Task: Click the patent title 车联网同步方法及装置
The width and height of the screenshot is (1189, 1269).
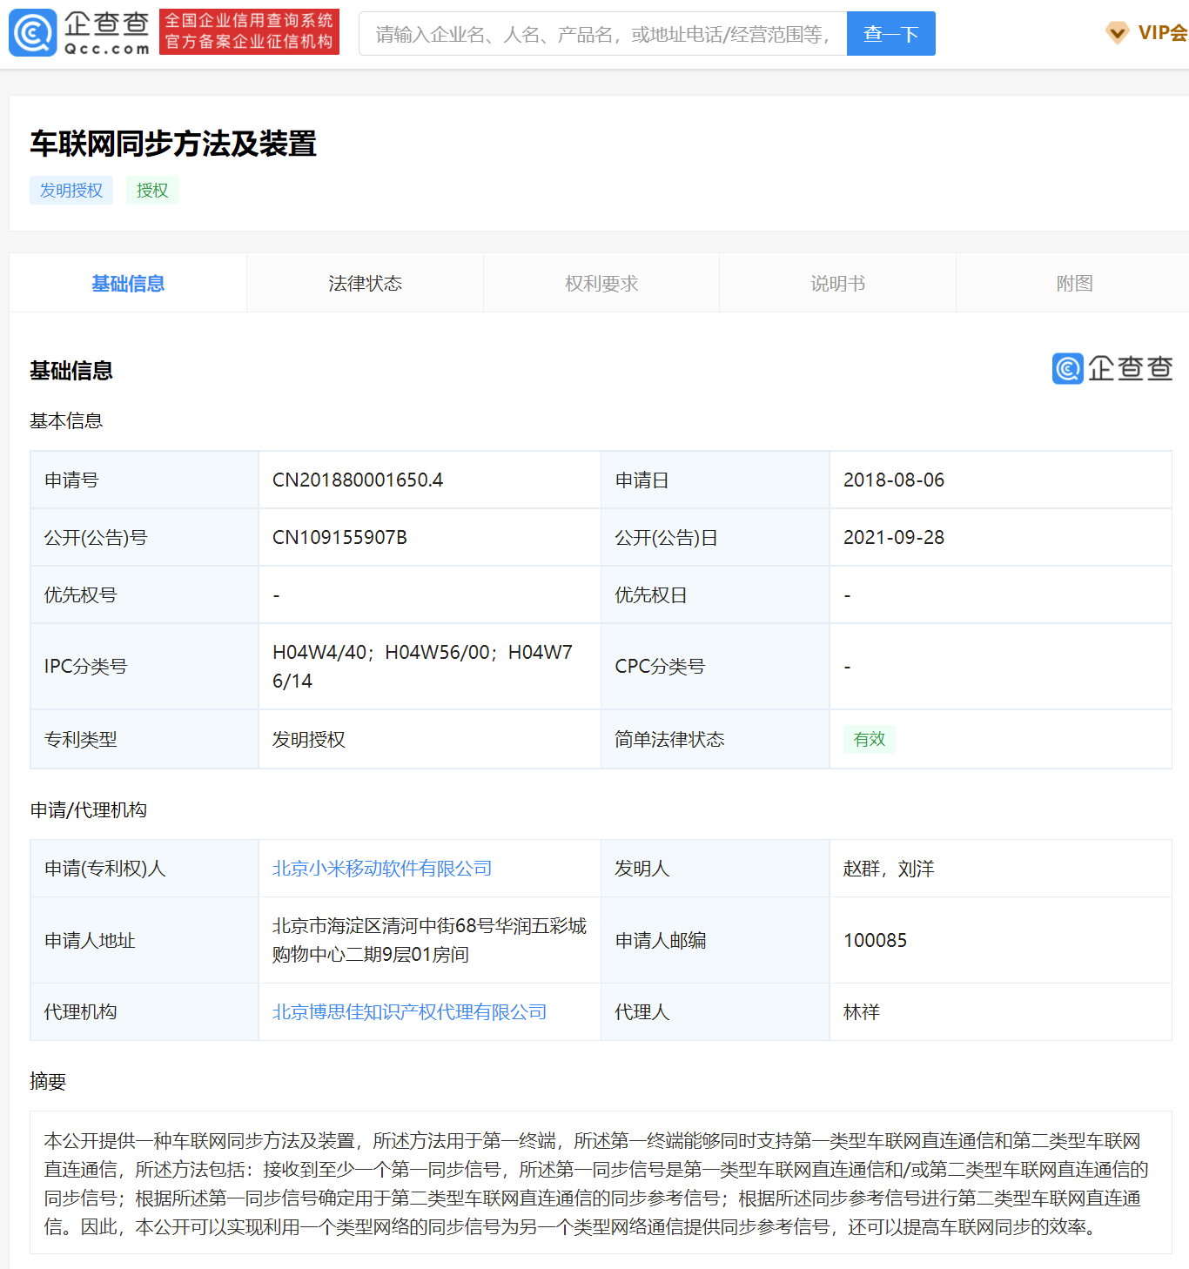Action: point(173,144)
